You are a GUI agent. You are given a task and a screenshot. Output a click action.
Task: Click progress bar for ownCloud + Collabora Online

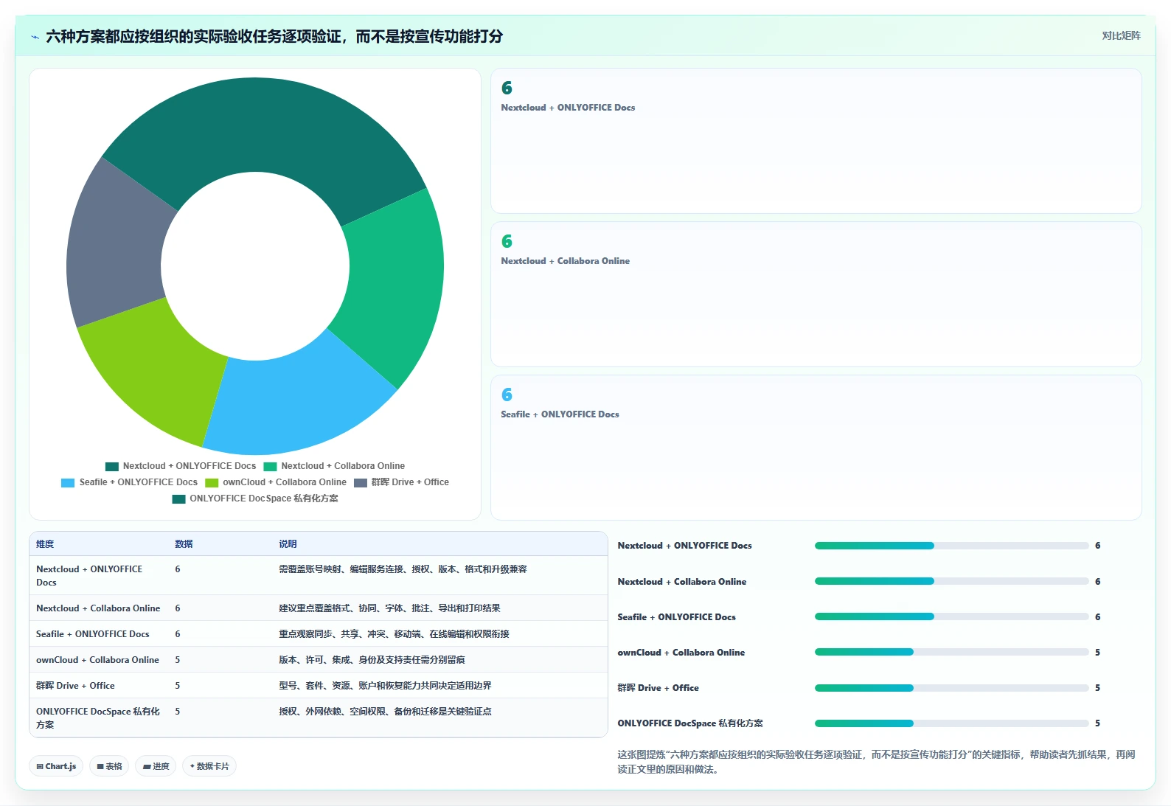point(951,652)
